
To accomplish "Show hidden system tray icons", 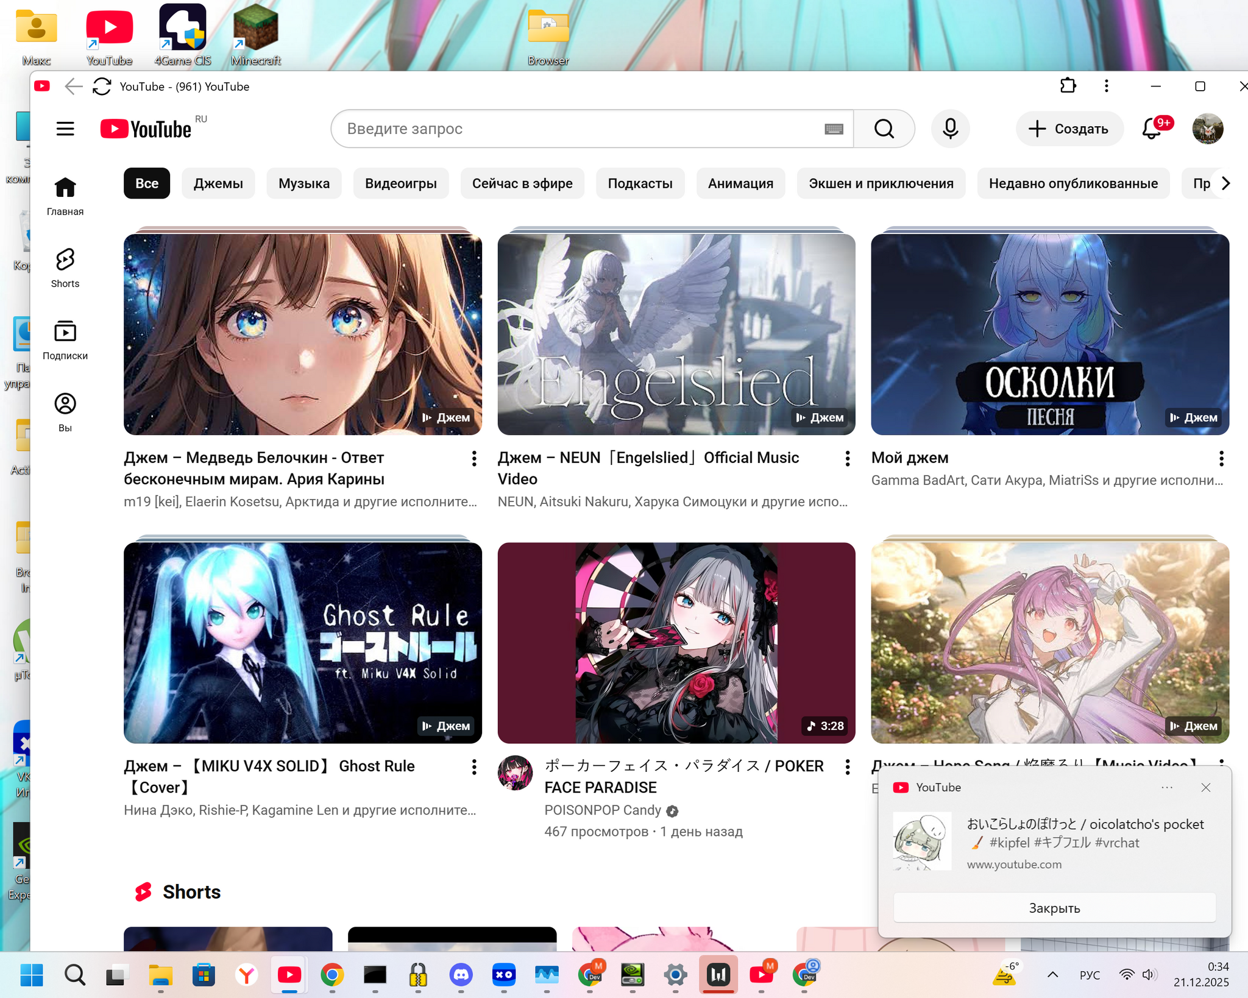I will pyautogui.click(x=1052, y=975).
